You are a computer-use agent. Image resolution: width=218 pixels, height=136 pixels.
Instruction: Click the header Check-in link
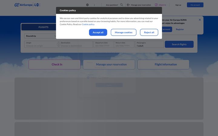162,5
